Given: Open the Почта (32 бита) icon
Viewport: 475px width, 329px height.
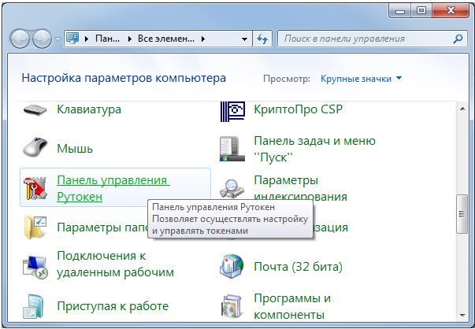Looking at the screenshot, I should pos(232,266).
